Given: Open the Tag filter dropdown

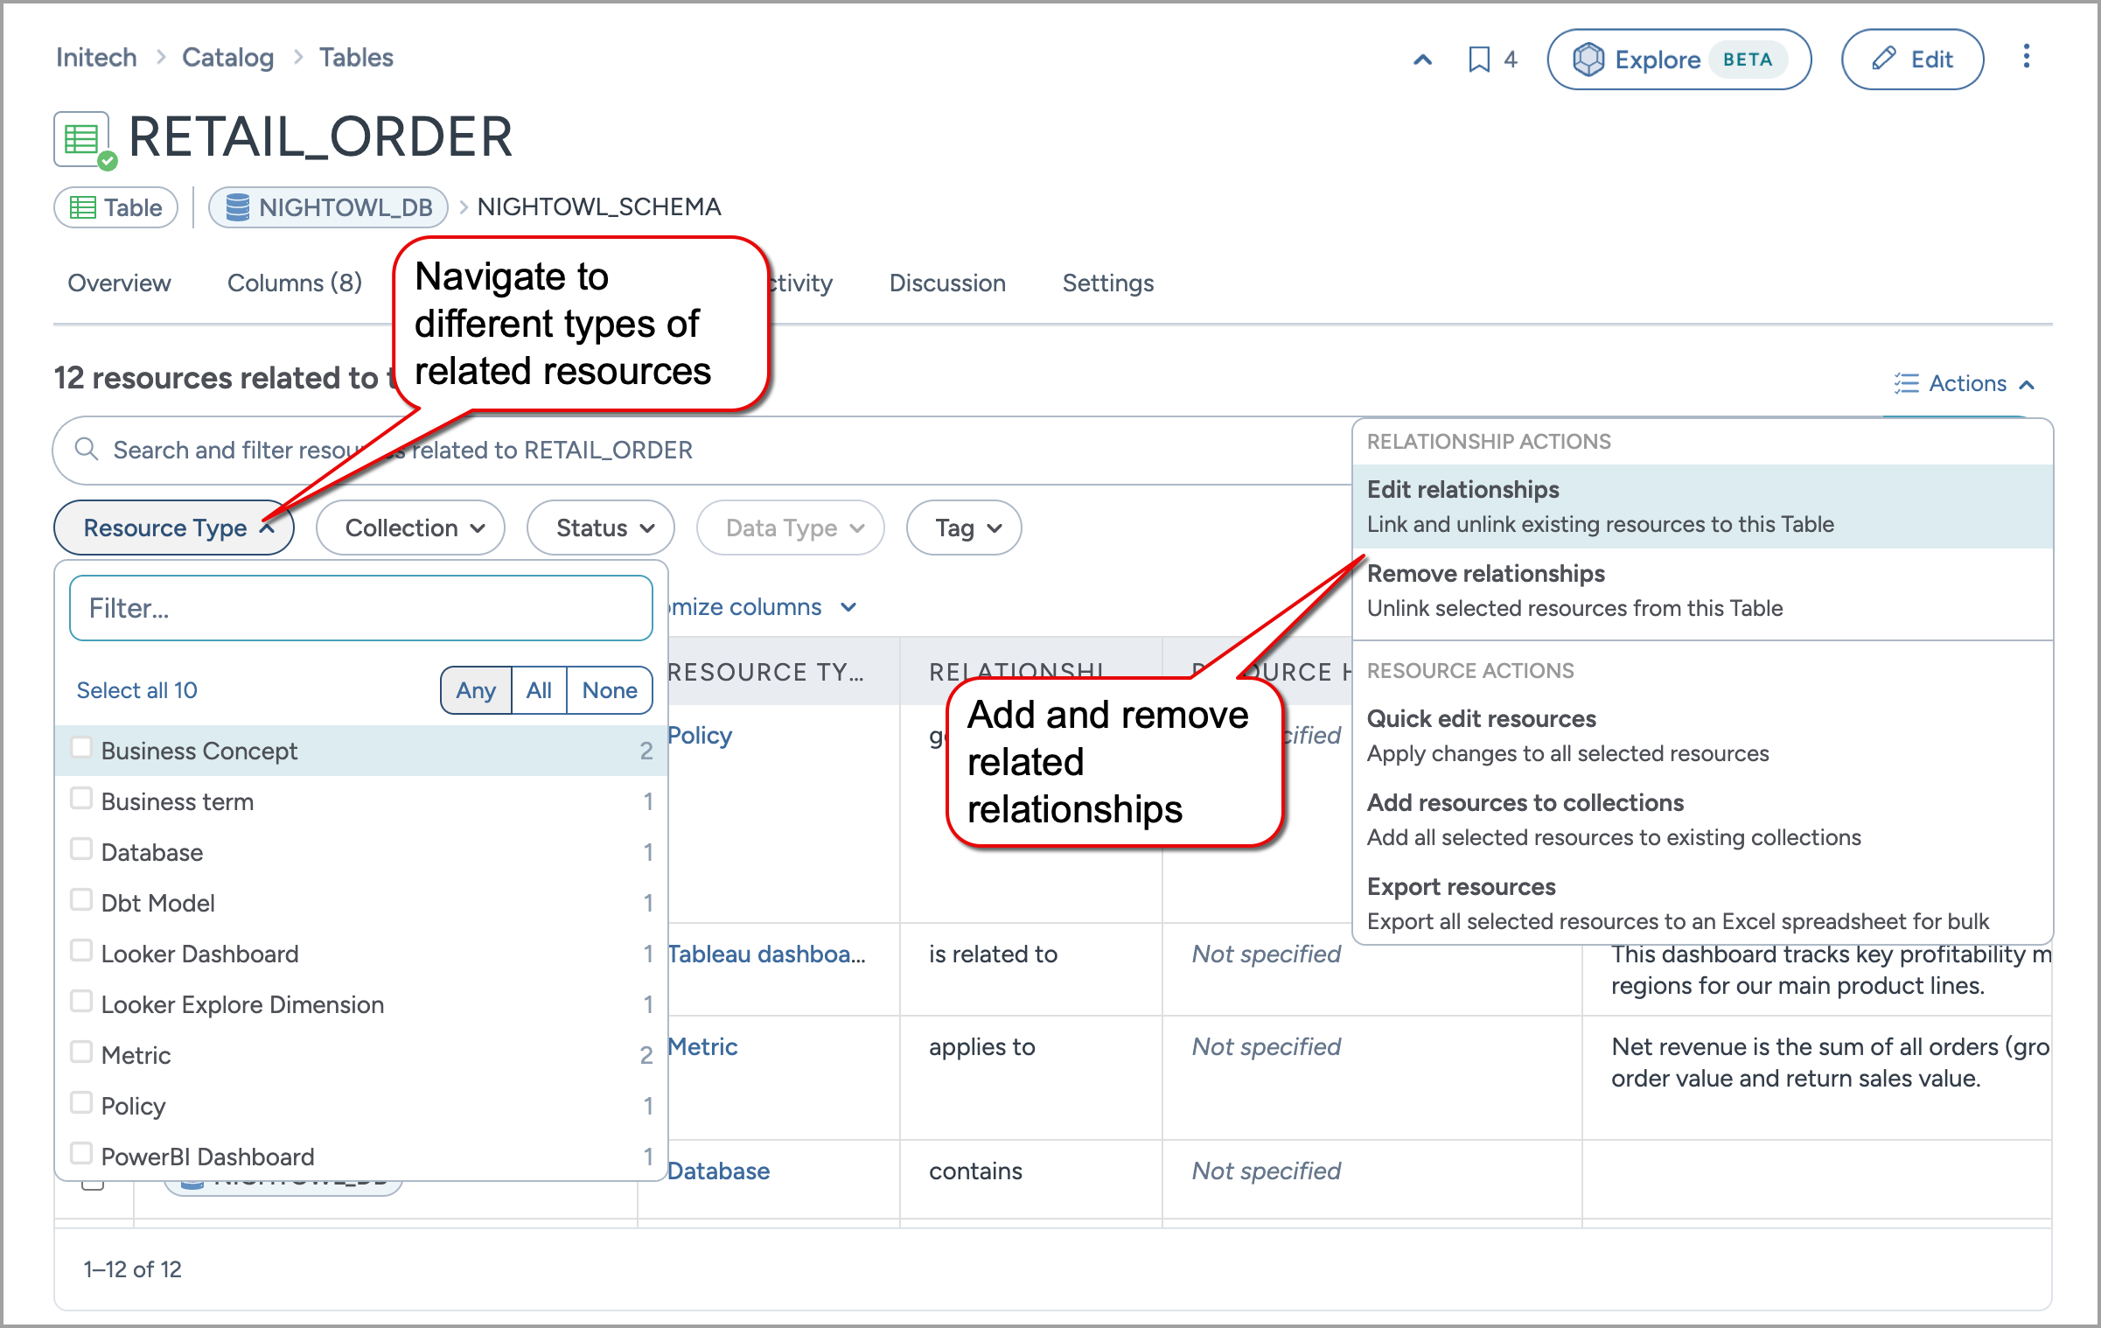Looking at the screenshot, I should click(x=964, y=528).
